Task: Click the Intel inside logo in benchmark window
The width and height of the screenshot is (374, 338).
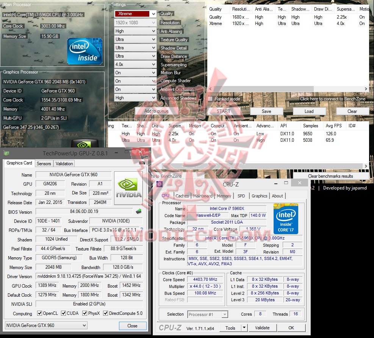Action: pos(85,51)
